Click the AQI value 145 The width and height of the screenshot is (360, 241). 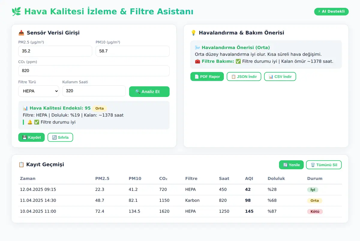coord(249,211)
